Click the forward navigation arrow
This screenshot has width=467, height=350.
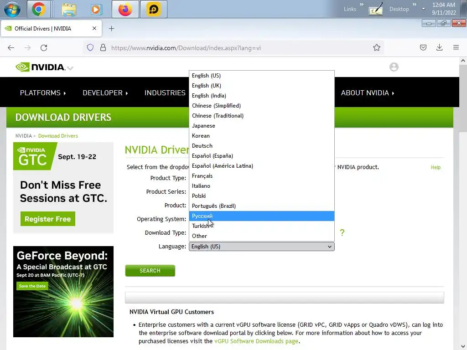27,47
